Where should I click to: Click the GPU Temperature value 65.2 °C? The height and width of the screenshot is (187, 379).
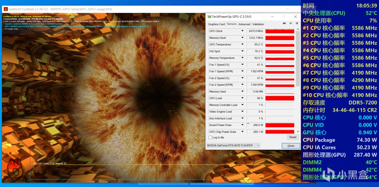(x=255, y=44)
